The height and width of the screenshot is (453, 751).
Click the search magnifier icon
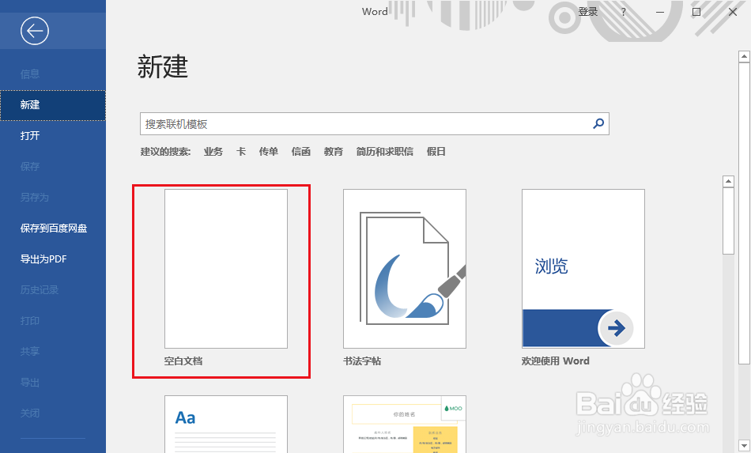[598, 123]
